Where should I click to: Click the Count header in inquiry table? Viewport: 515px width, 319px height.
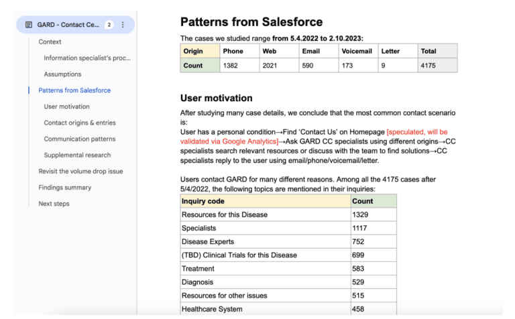[374, 201]
